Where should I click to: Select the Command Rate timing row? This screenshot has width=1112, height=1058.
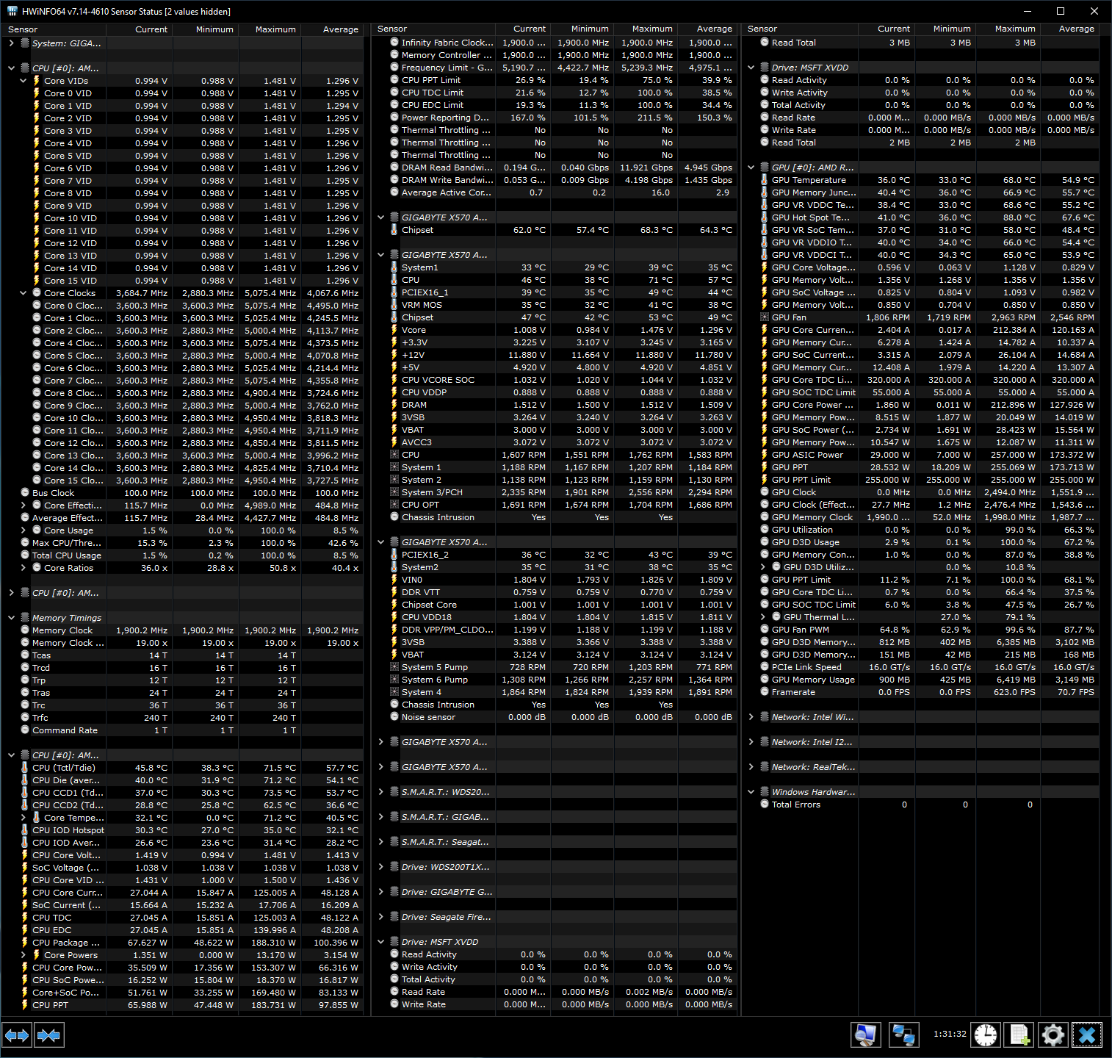click(x=184, y=730)
